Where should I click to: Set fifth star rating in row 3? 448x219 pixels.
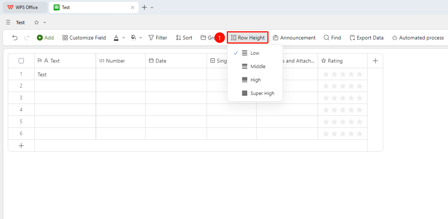tap(359, 98)
